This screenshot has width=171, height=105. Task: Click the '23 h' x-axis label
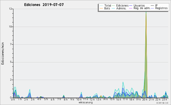click(164, 99)
